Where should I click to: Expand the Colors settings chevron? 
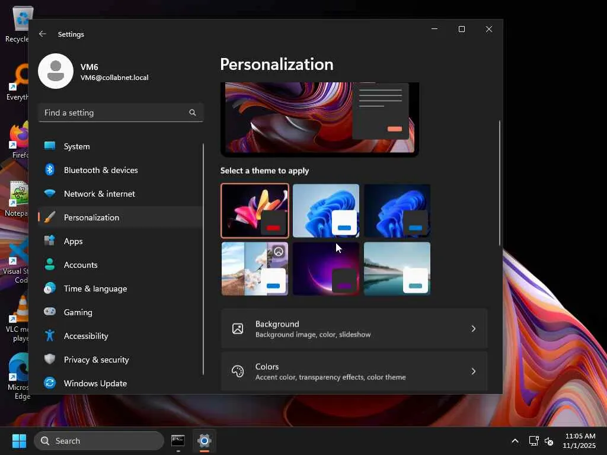click(x=473, y=371)
